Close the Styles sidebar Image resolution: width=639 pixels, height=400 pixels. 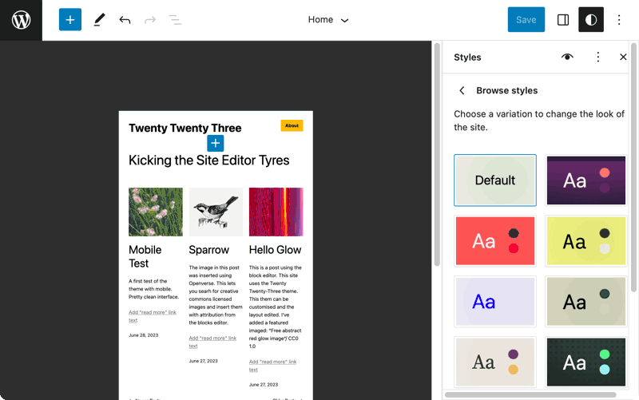(x=623, y=57)
